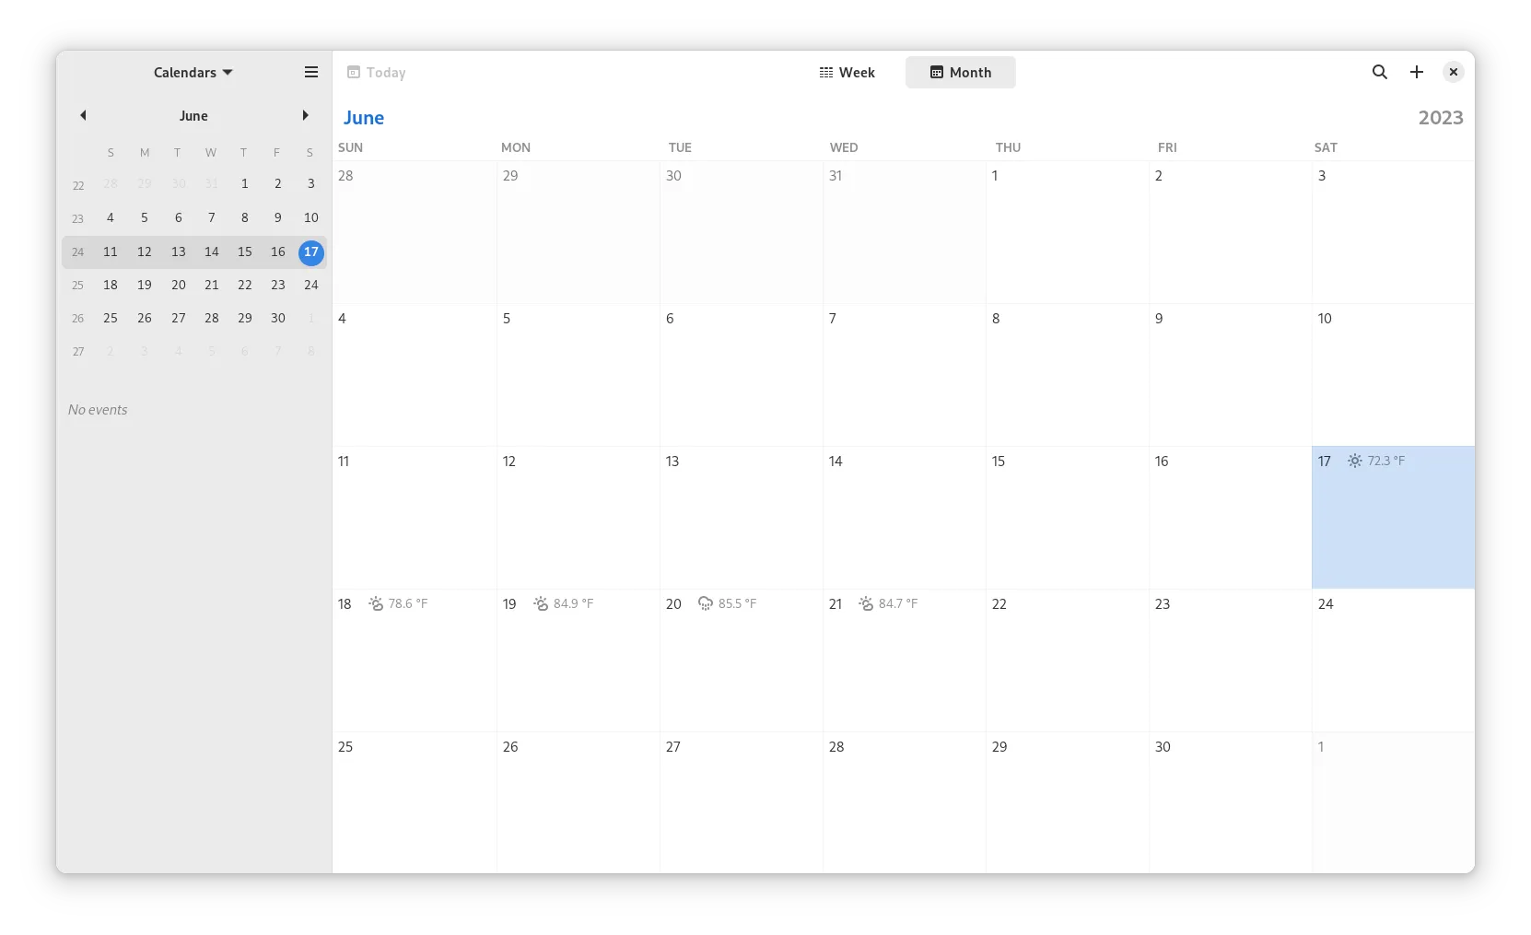Select week number 25 in mini calendar

click(78, 286)
